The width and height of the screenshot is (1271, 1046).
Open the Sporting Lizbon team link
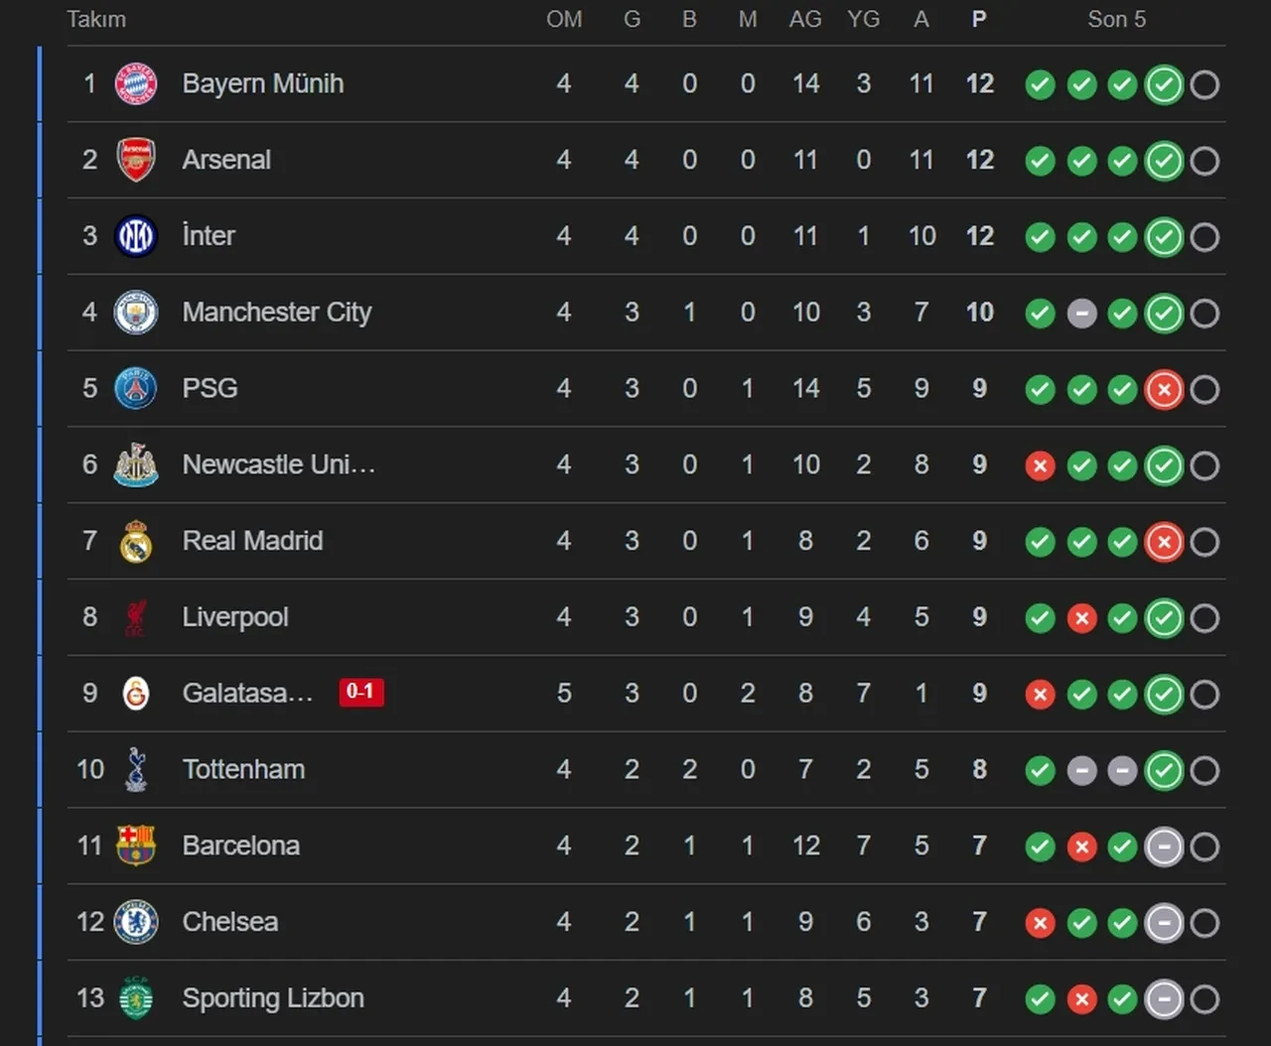pos(273,998)
